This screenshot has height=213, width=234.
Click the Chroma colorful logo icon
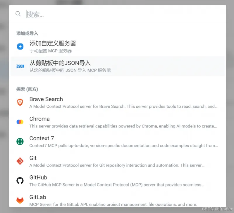pyautogui.click(x=20, y=122)
